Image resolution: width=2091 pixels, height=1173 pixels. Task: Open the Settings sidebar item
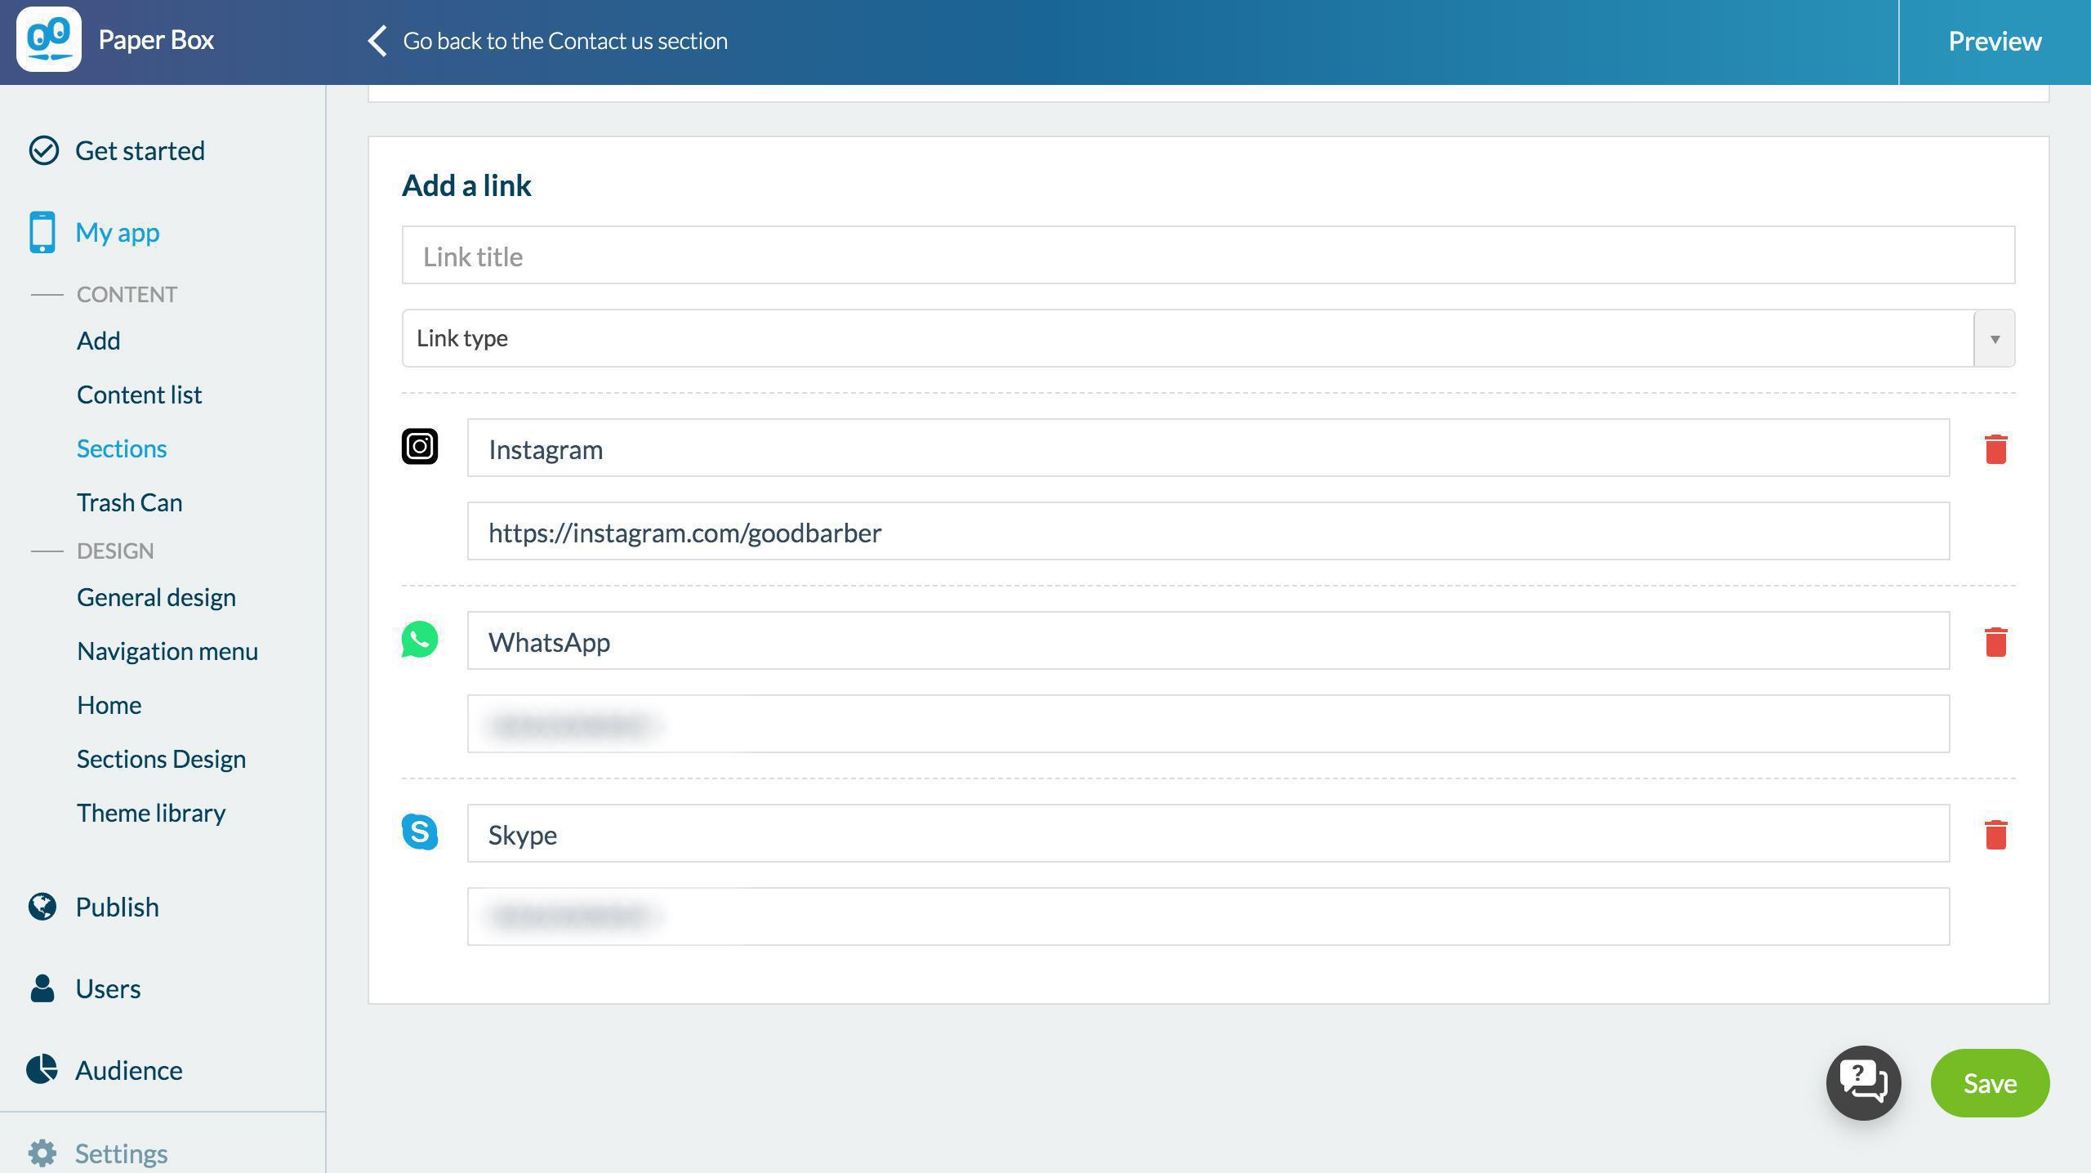(x=121, y=1153)
